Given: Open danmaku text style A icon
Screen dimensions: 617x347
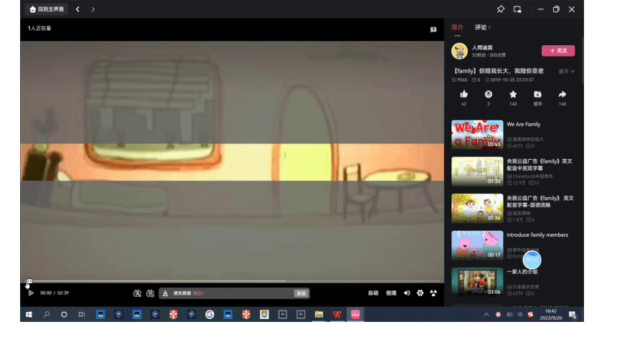Looking at the screenshot, I should point(165,293).
